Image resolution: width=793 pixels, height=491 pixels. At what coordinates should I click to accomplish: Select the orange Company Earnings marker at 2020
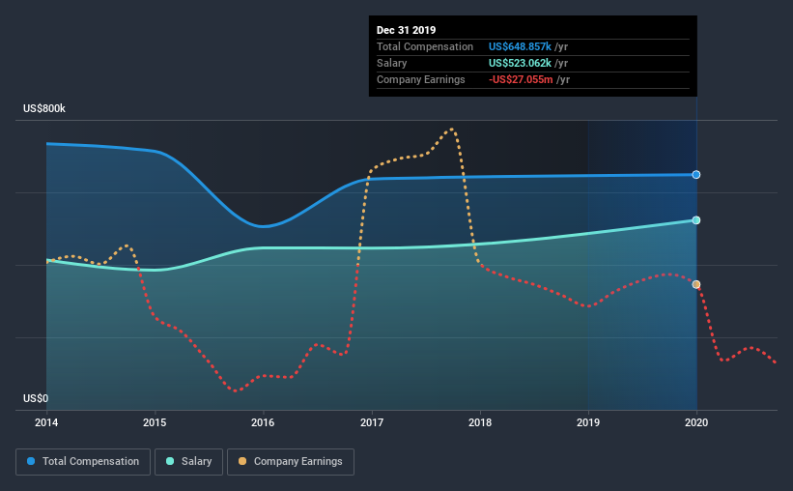pos(696,284)
